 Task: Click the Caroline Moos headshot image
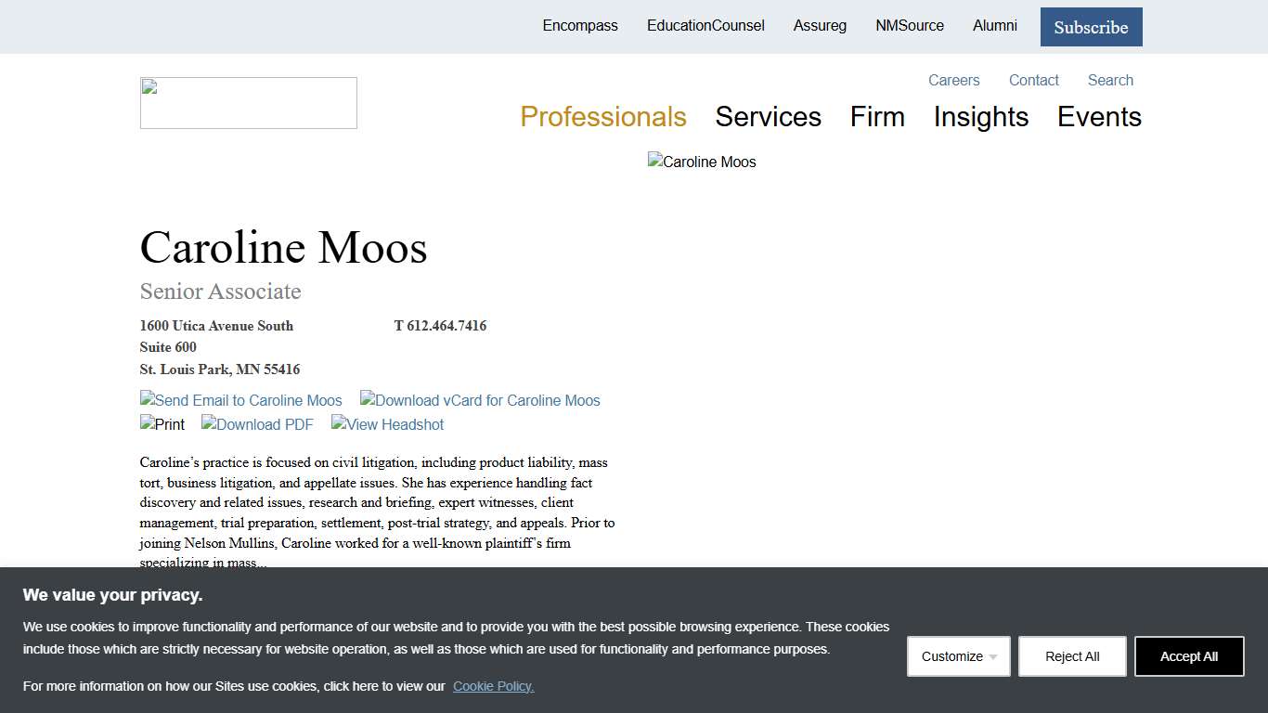click(702, 162)
